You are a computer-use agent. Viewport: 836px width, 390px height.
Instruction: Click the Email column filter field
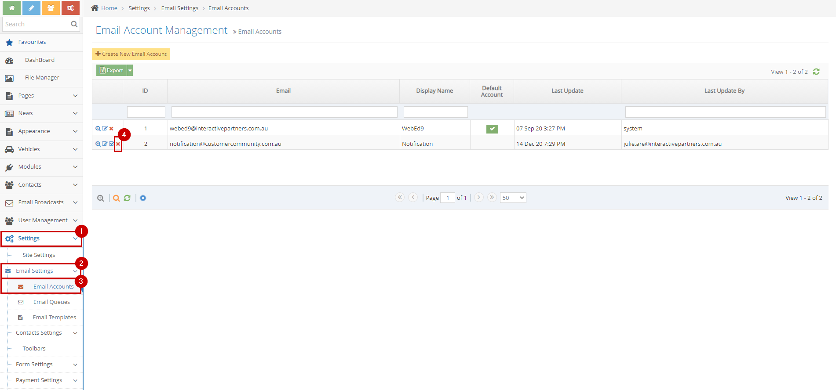tap(284, 112)
